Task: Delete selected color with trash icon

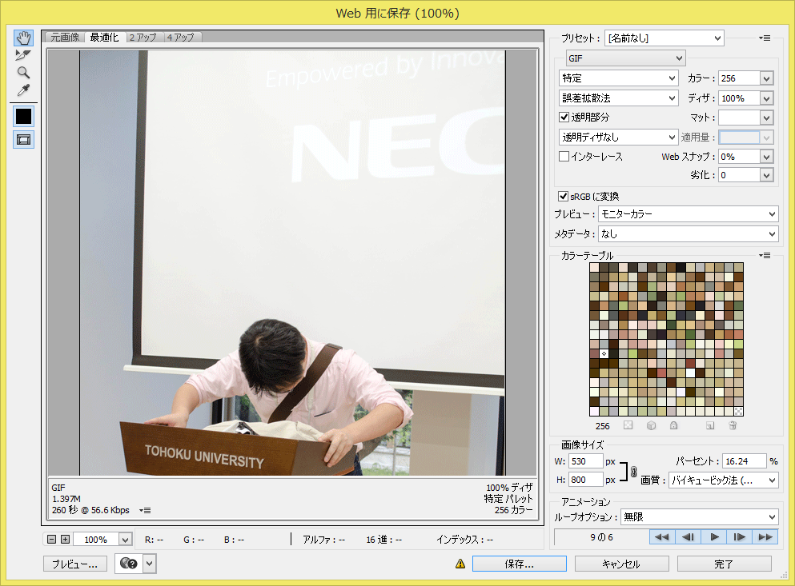Action: coord(732,425)
